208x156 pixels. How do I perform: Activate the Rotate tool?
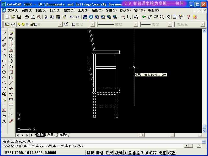11,67
